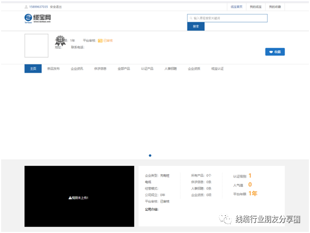
Task: Open 我的缆宝 in the top bar
Action: click(255, 7)
